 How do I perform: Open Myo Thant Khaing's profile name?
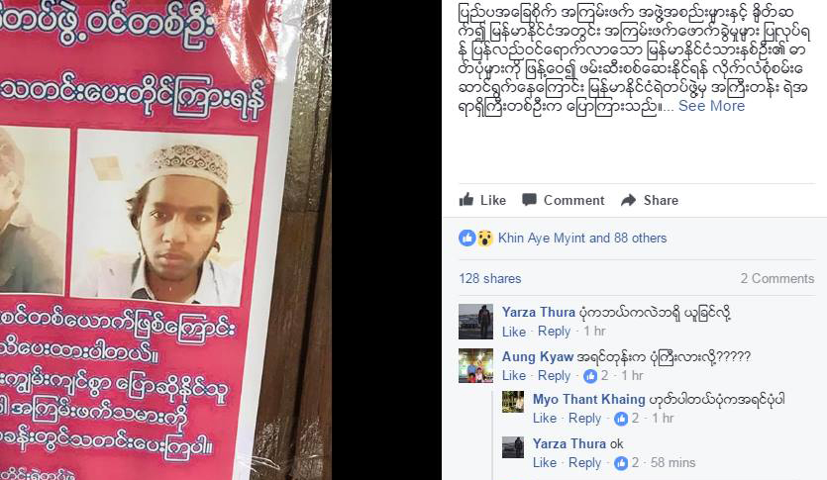coord(589,400)
